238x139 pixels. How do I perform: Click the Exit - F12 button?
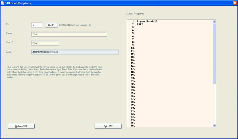108,126
